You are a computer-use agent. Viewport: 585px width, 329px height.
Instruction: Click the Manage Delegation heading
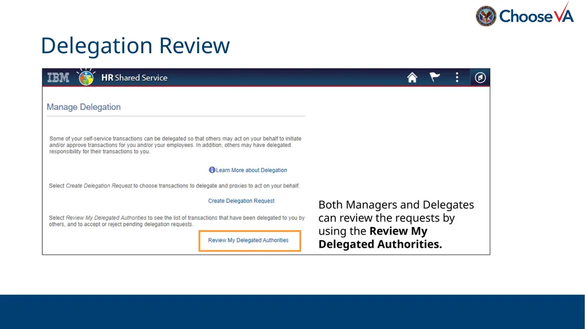coord(83,107)
